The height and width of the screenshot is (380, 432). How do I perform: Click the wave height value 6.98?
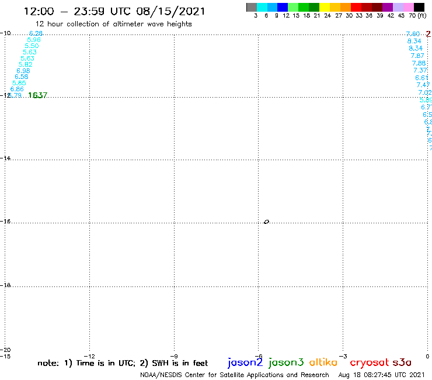pos(23,71)
